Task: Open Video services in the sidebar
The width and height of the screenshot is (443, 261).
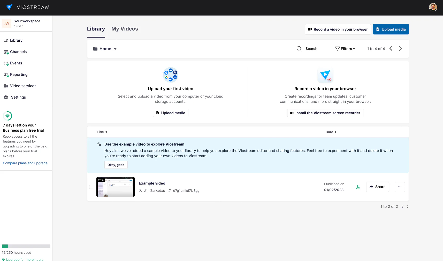Action: (x=20, y=86)
